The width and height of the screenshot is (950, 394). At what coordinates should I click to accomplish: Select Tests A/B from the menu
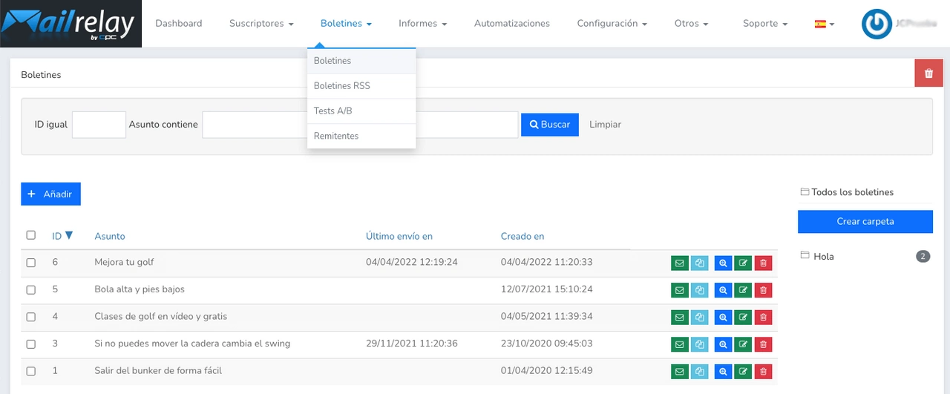(x=361, y=111)
